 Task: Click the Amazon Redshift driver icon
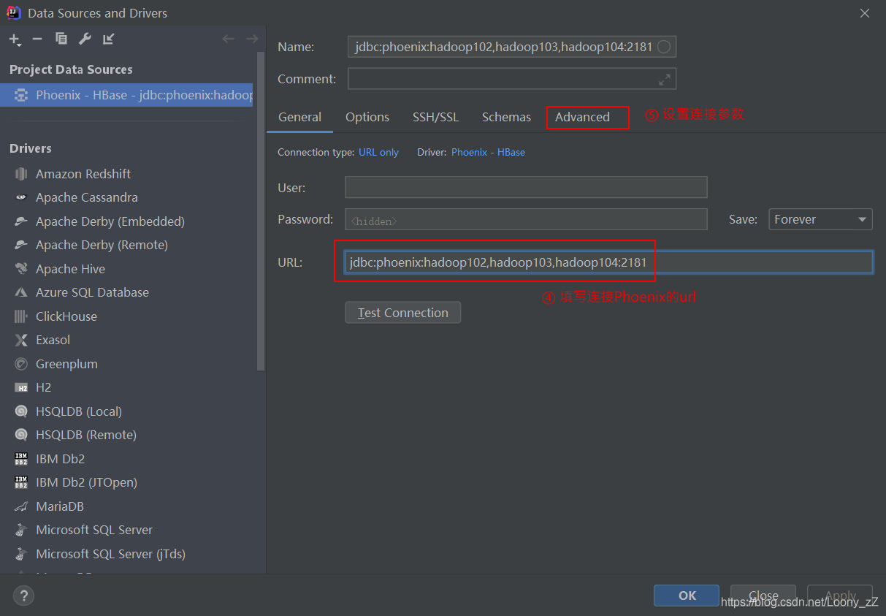pyautogui.click(x=21, y=174)
